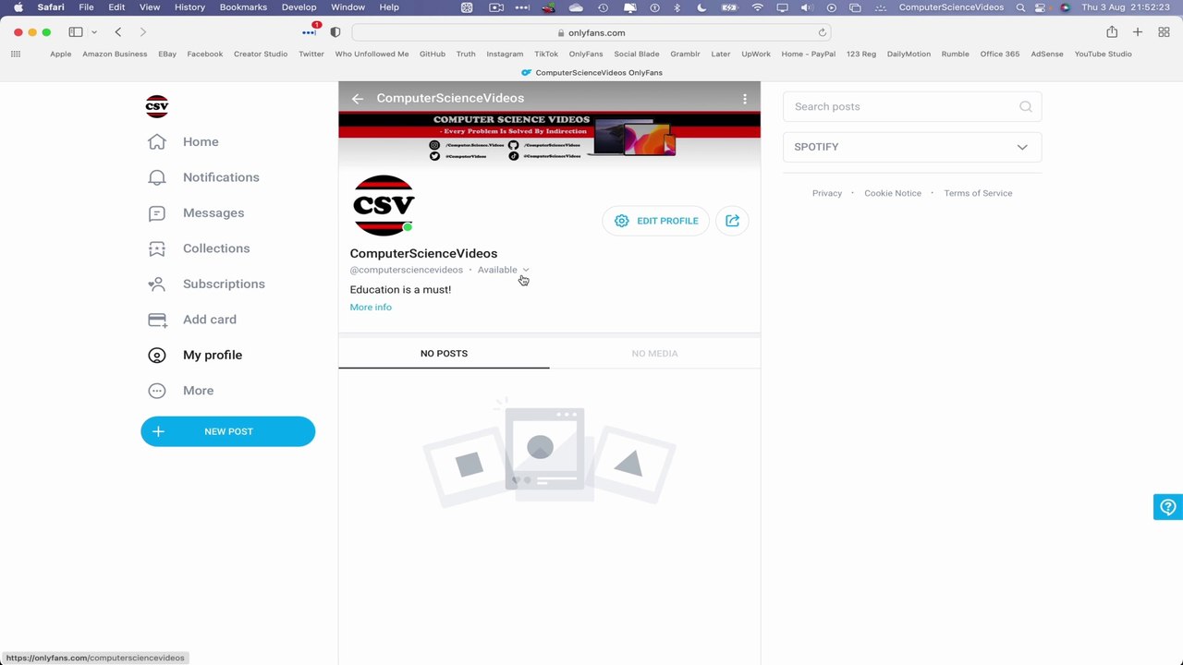The image size is (1183, 665).
Task: Open the GitHub favorites bookmark
Action: click(433, 54)
